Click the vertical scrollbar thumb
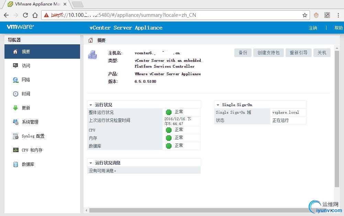 [337, 119]
